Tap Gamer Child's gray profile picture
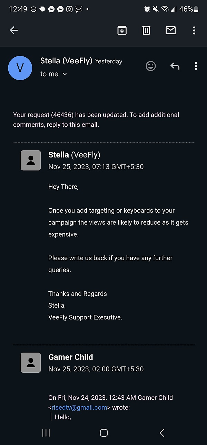Screen dimensions: 207x445 [31, 363]
